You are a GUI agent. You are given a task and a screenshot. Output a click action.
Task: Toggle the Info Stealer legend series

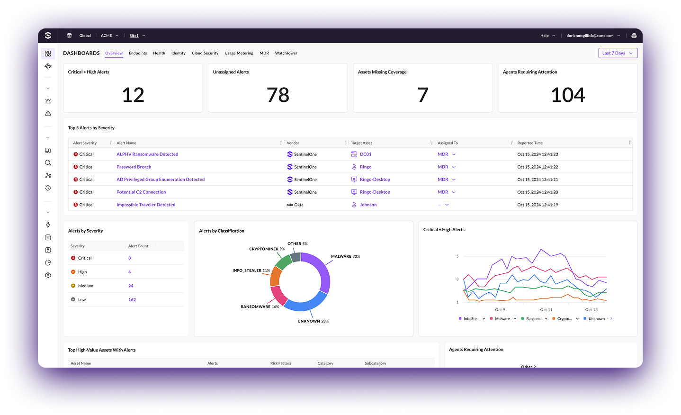coord(471,319)
